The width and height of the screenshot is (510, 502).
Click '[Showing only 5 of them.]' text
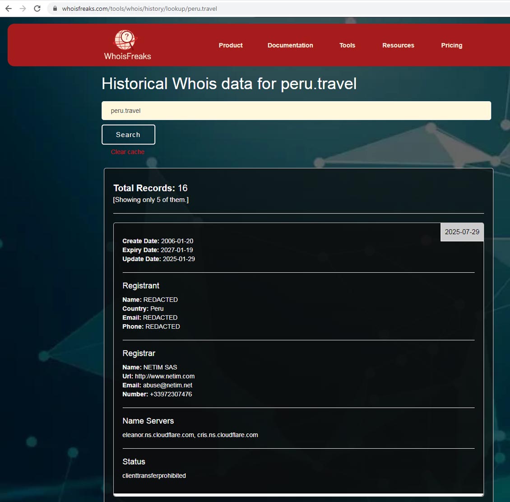(x=151, y=200)
